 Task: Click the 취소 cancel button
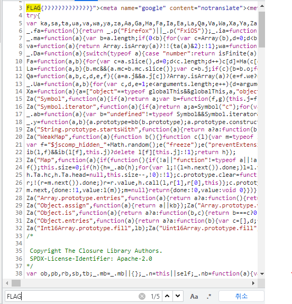click(x=241, y=296)
